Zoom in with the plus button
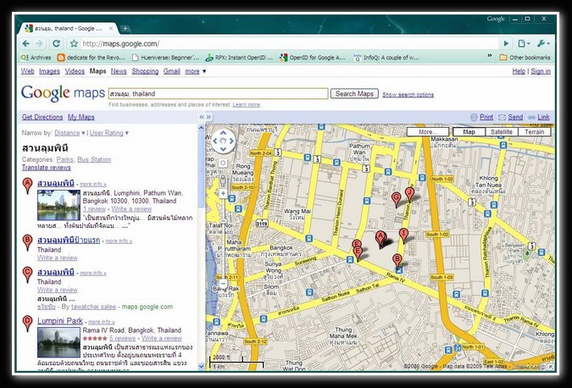Screen dimensions: 572x388 pyautogui.click(x=223, y=194)
